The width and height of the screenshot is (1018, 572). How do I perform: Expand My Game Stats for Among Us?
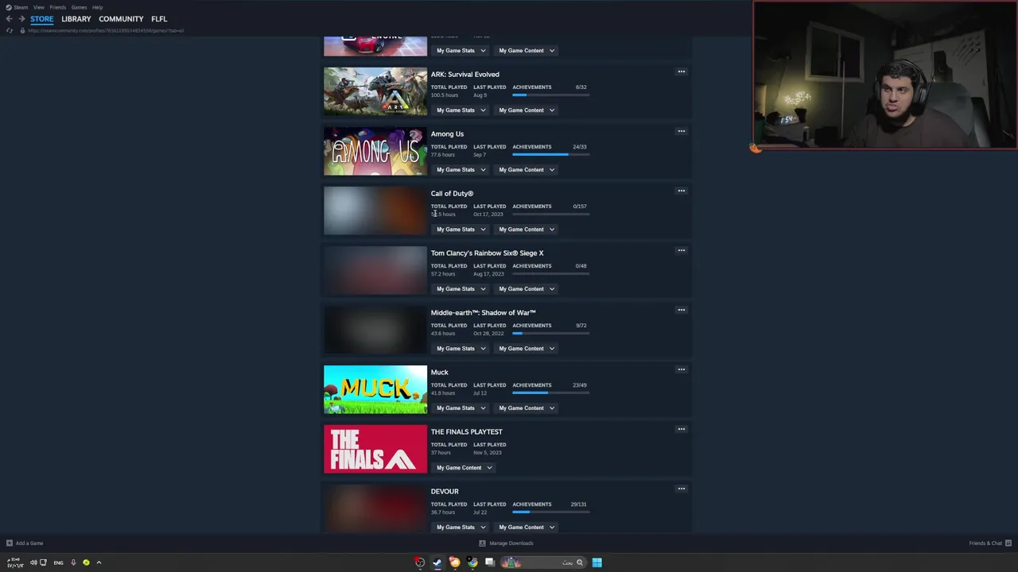(x=460, y=170)
